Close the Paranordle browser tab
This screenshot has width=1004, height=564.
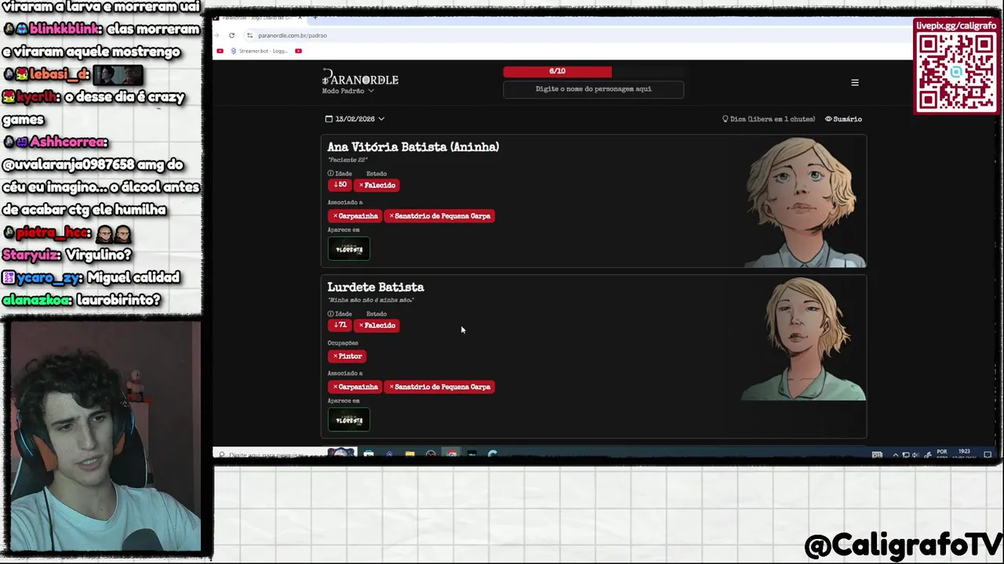[x=300, y=17]
